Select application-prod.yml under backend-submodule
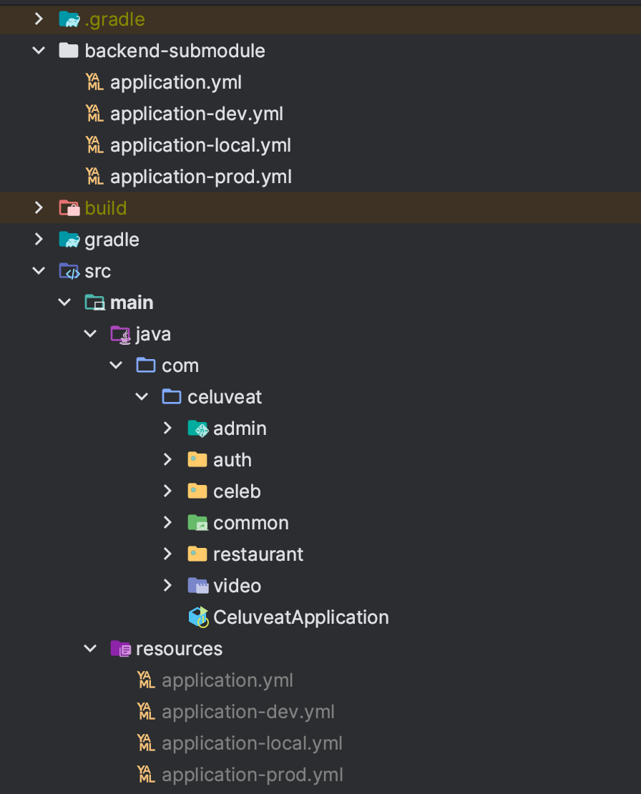The width and height of the screenshot is (641, 794). coord(201,176)
